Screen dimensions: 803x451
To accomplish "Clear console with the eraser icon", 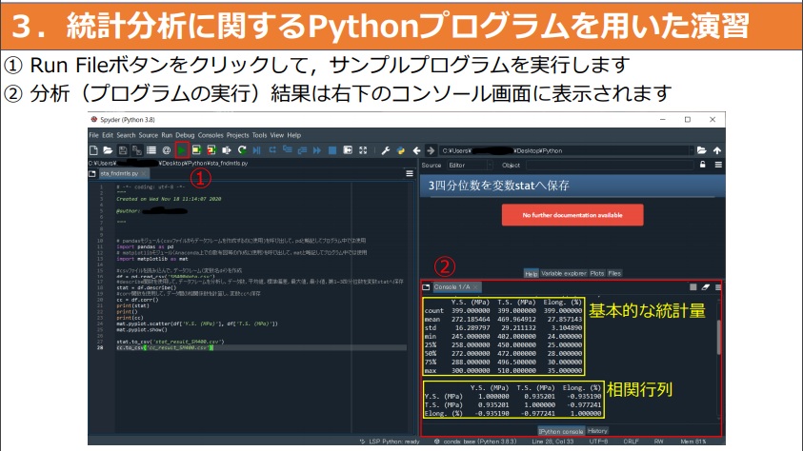I will [x=705, y=286].
